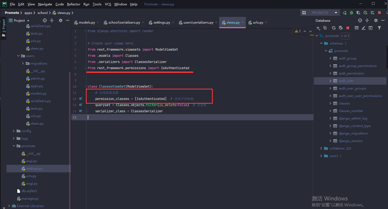The height and width of the screenshot is (209, 388).
Task: Jump to previous highlighted problem arrow
Action: coord(305,31)
